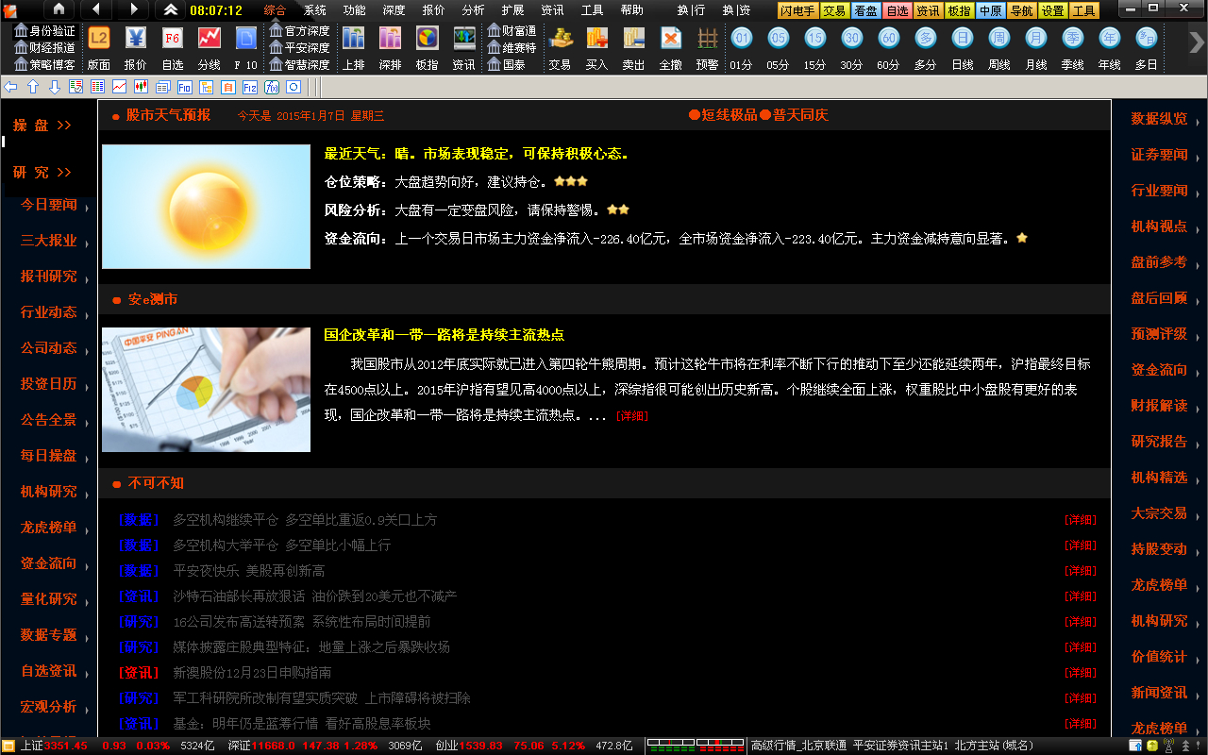
Task: Open the 深度 menu
Action: coord(394,10)
